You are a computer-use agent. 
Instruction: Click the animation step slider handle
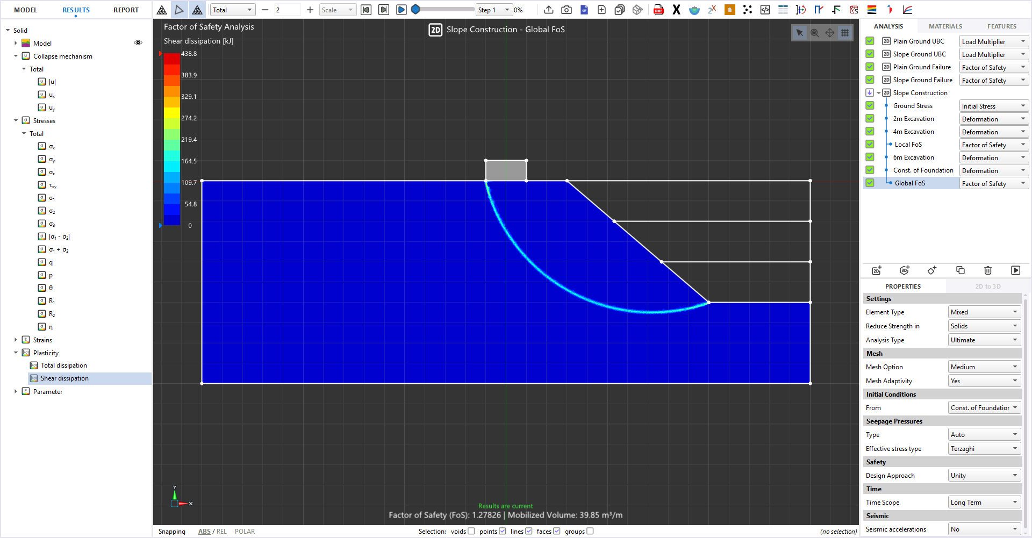[x=415, y=10]
